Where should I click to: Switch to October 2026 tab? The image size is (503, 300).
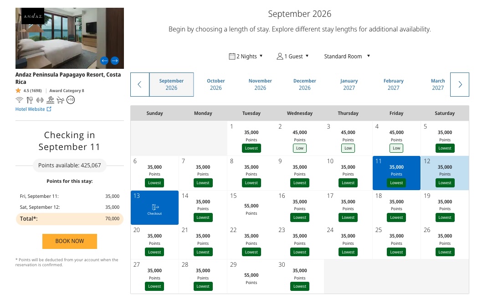tap(216, 84)
